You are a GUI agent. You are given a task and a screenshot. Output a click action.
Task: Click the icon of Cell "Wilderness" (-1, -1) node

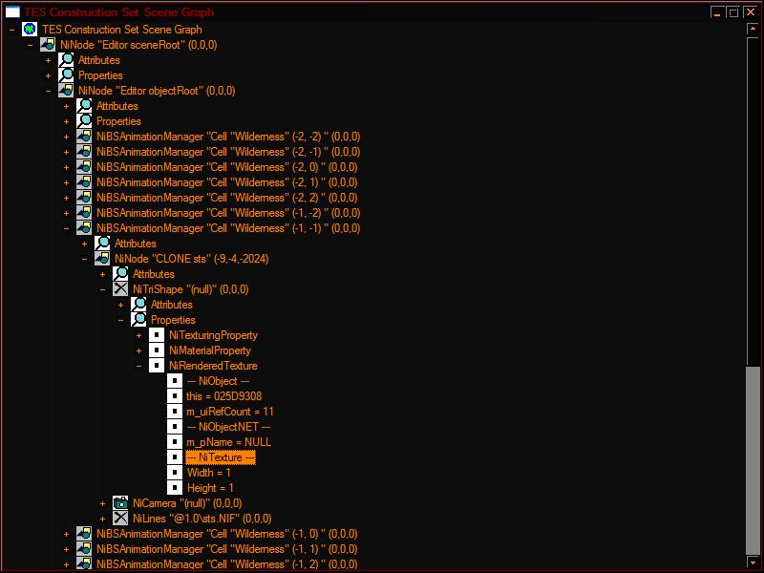84,228
